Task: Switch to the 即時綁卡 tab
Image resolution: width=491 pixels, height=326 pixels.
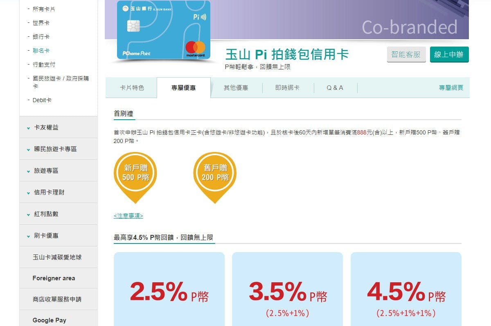Action: 288,88
